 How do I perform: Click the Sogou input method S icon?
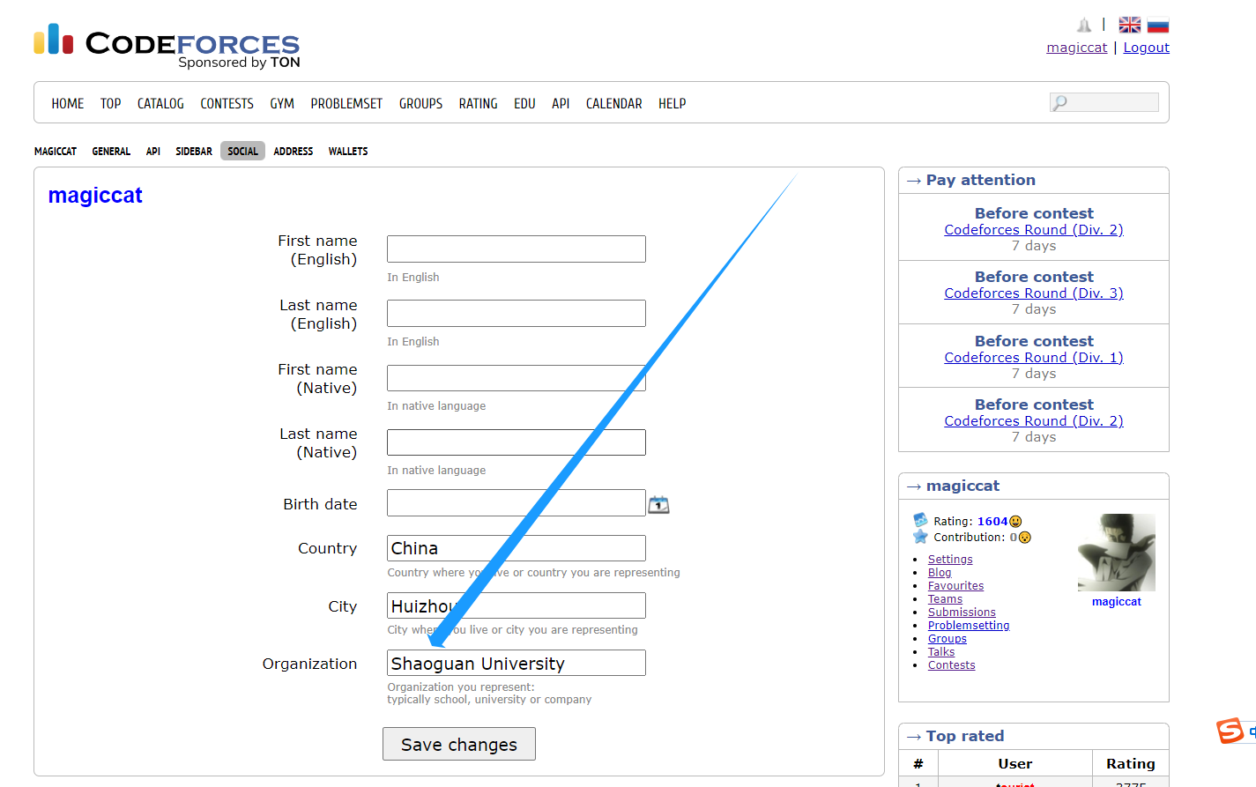[x=1230, y=731]
